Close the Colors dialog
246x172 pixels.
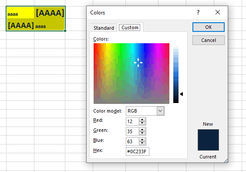tap(218, 12)
